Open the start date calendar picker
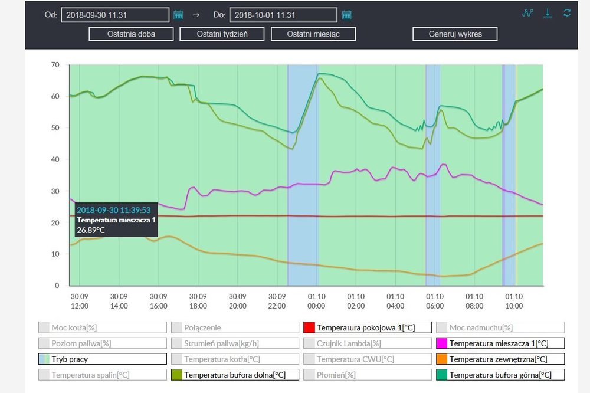Image resolution: width=590 pixels, height=393 pixels. 178,15
